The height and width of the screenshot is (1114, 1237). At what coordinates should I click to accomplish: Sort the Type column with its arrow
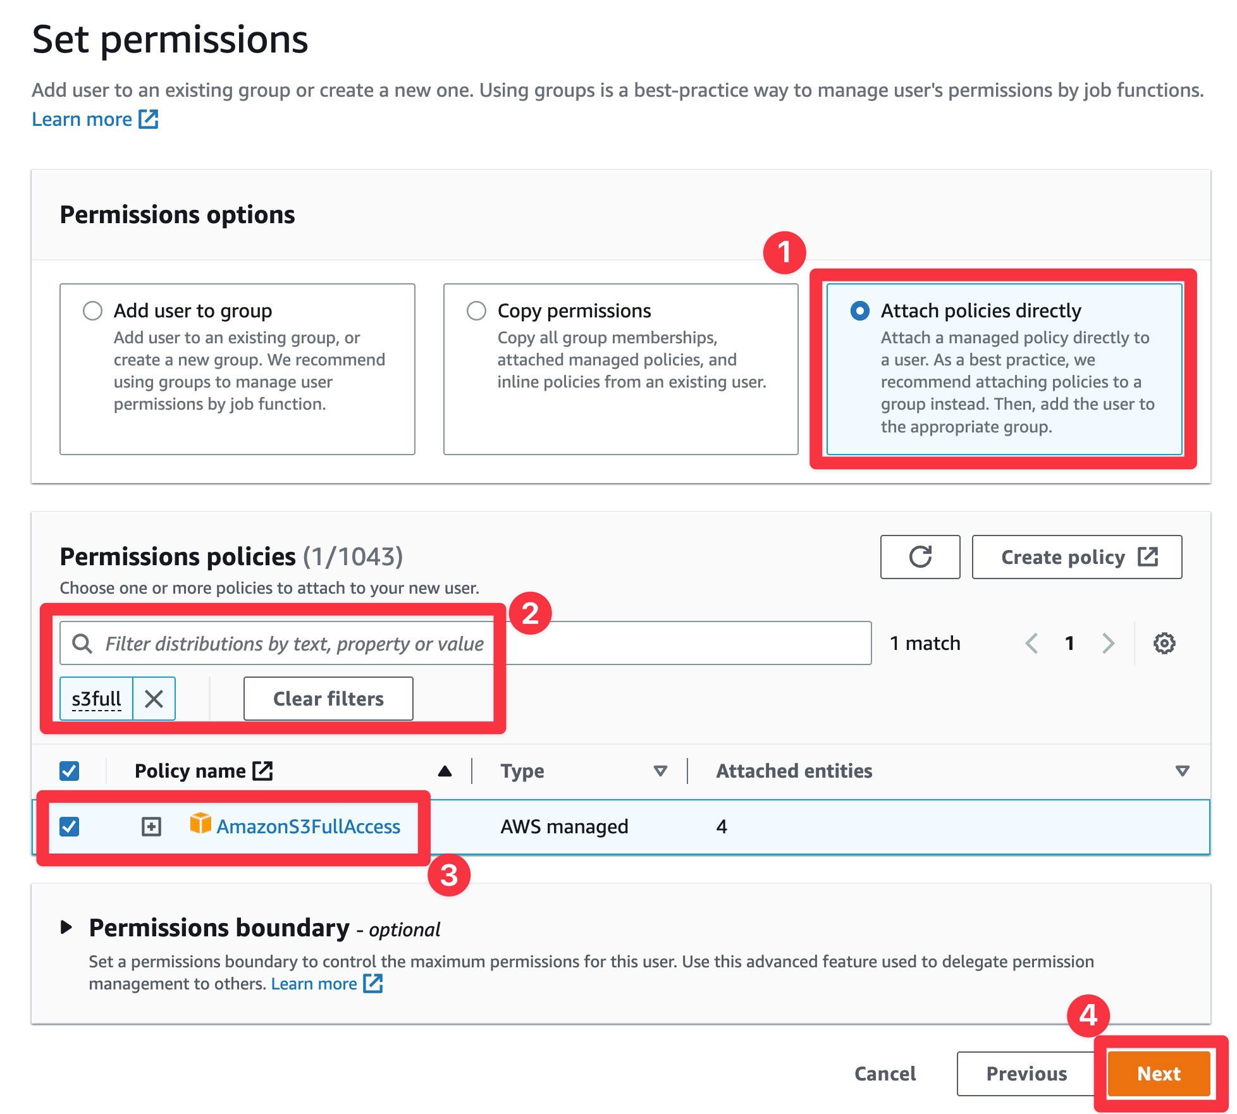click(660, 771)
